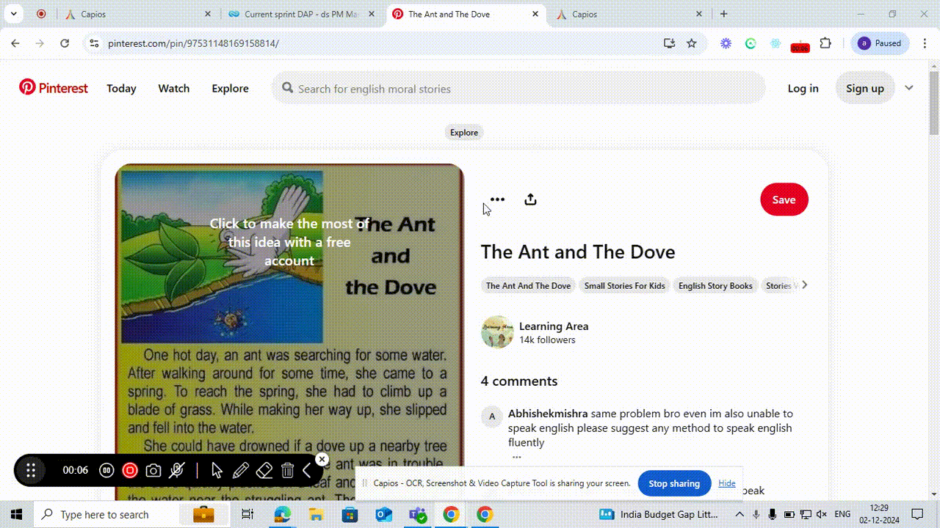Viewport: 940px width, 528px height.
Task: Take a screenshot with the camera icon
Action: tap(153, 470)
